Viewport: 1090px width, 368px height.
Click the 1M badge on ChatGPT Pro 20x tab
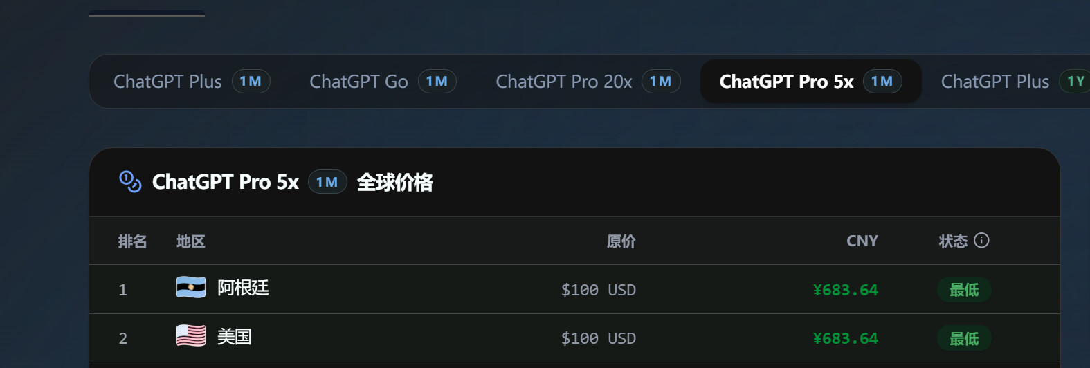pos(661,82)
